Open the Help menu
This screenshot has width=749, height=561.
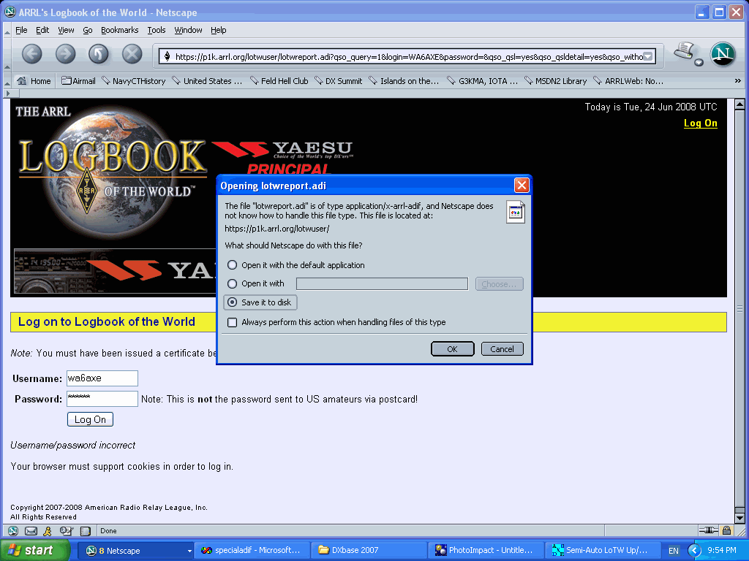click(218, 30)
